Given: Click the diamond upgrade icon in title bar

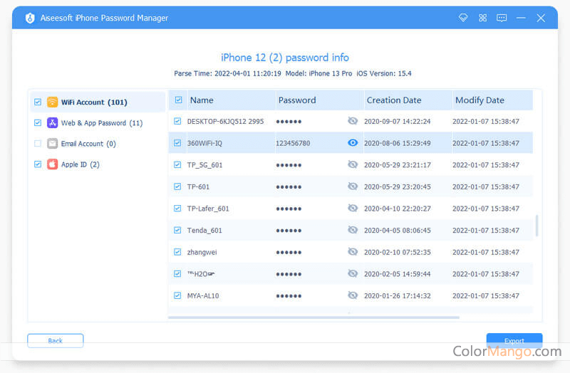Looking at the screenshot, I should pos(463,18).
